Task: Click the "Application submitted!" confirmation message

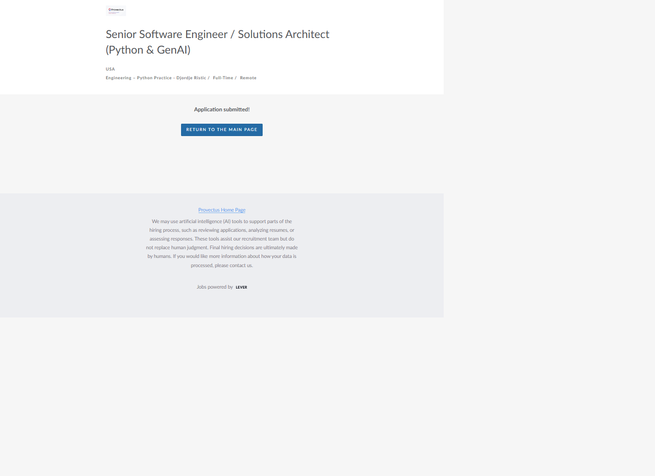Action: [222, 109]
